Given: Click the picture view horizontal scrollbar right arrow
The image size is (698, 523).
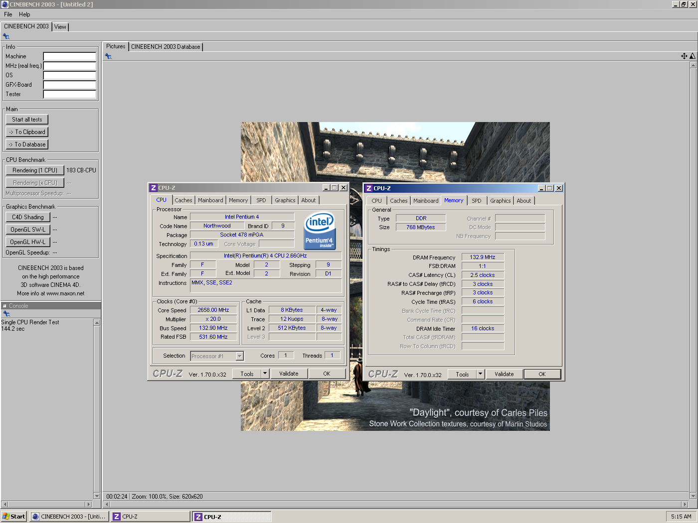Looking at the screenshot, I should [685, 504].
